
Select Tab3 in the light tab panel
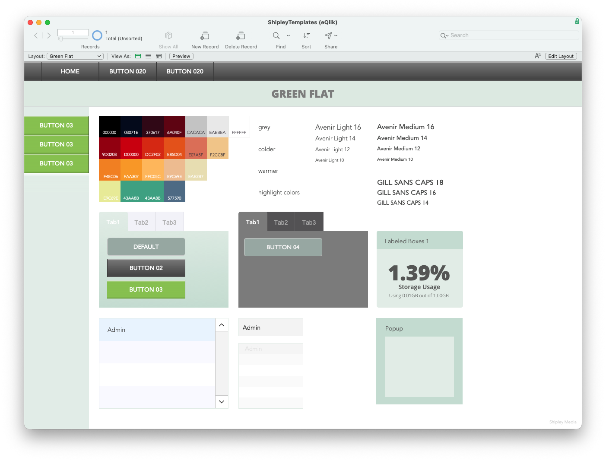click(169, 222)
